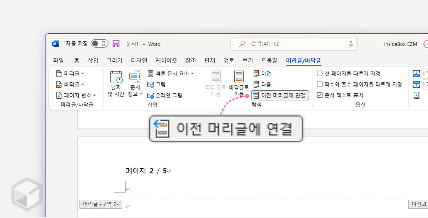Viewport: 428px width, 218px height.
Task: Click the footer-from-bottom position icon
Action: pos(416,85)
